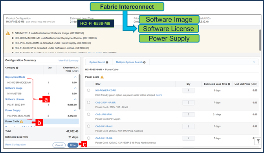Click More link under NO-POWER-CORD description
The height and width of the screenshot is (153, 264).
(x=159, y=95)
